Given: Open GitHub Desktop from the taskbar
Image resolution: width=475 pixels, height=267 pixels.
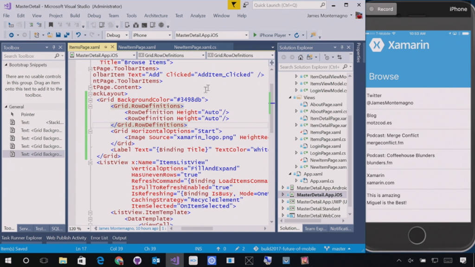Looking at the screenshot, I should coord(137,260).
